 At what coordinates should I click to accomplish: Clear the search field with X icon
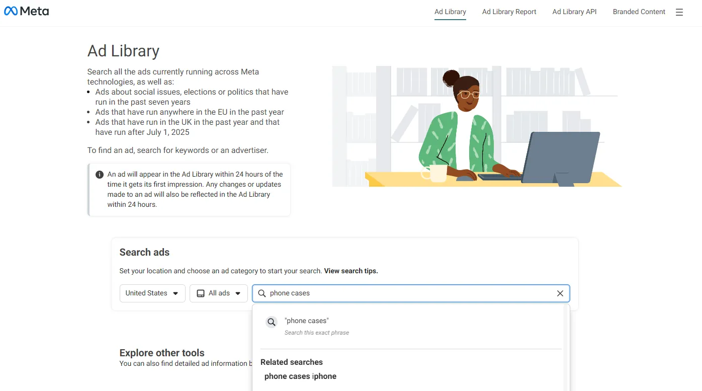click(560, 293)
